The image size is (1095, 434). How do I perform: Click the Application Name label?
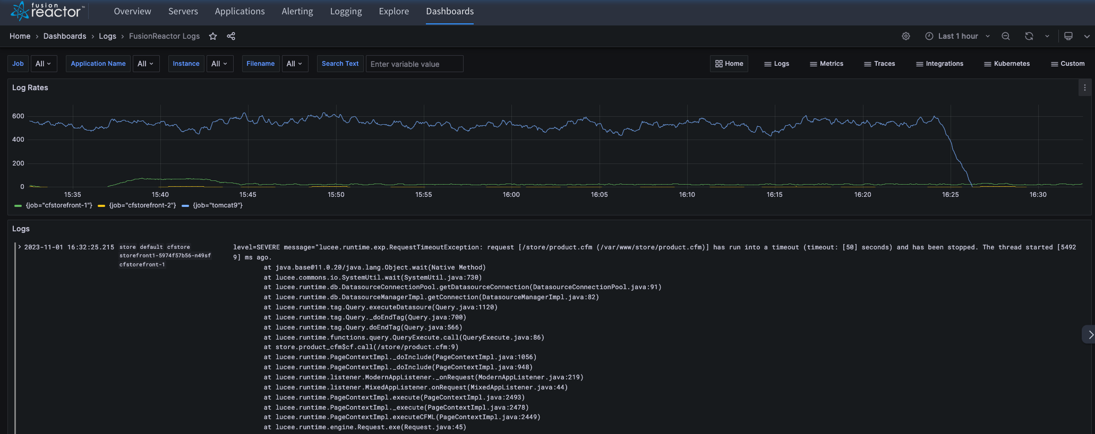tap(98, 64)
